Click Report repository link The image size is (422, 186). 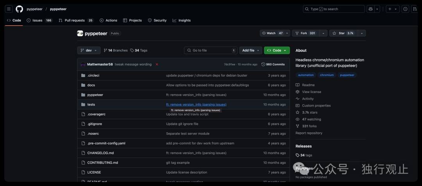(309, 133)
